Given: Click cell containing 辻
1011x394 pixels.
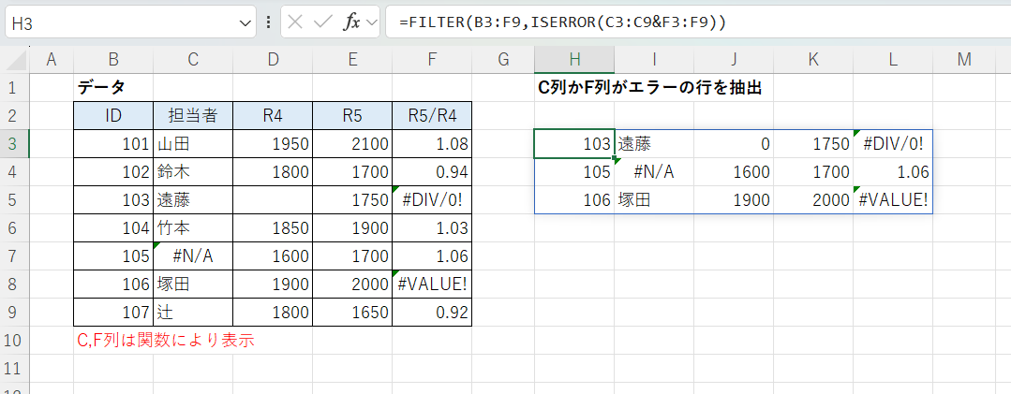Looking at the screenshot, I should point(193,313).
